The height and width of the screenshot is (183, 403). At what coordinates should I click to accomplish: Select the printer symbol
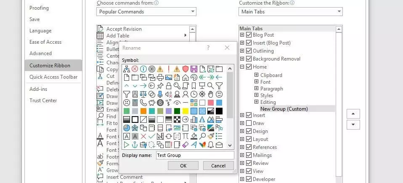coord(160,77)
